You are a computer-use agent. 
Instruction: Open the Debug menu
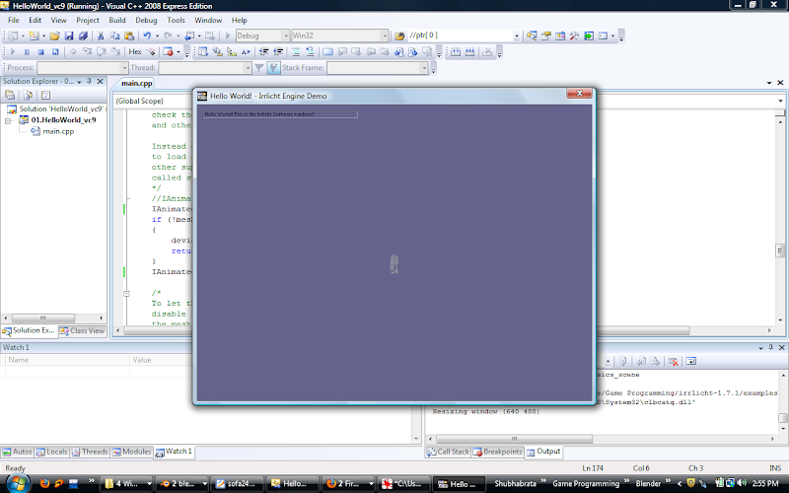tap(146, 20)
